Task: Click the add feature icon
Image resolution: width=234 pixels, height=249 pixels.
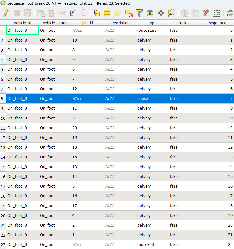Action: [41, 13]
